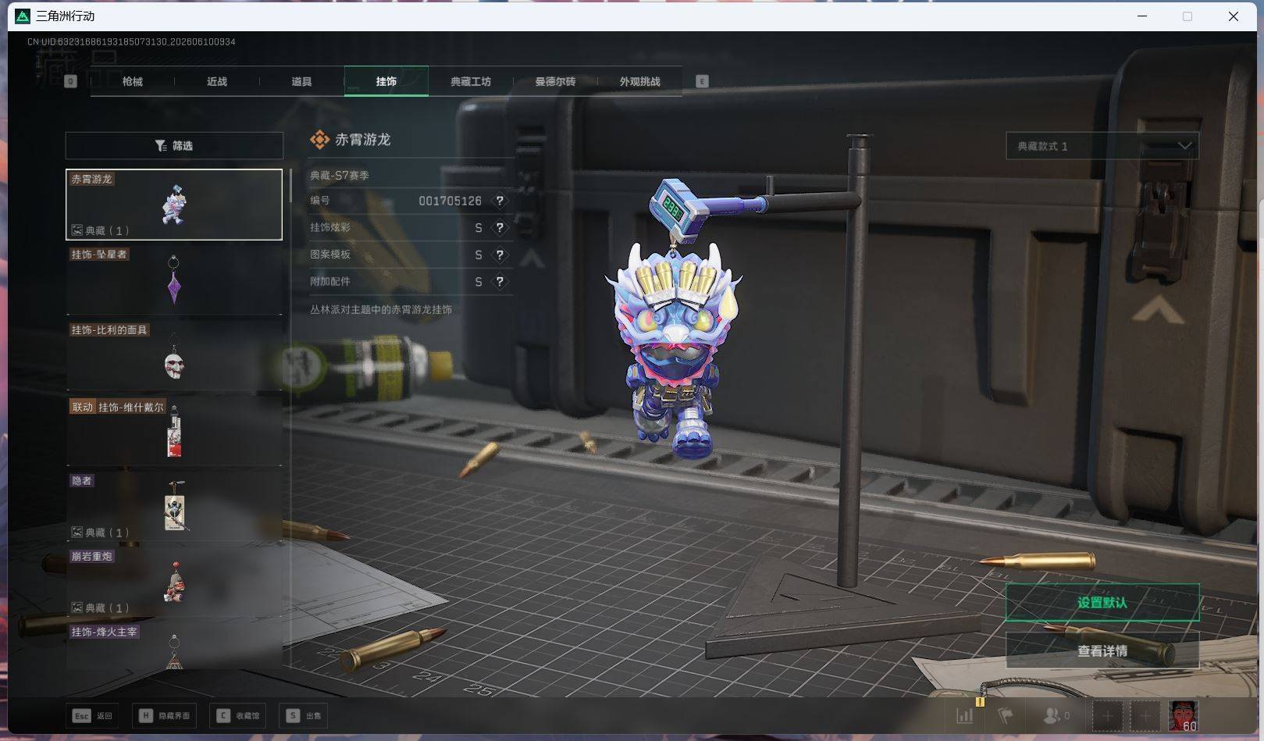Viewport: 1264px width, 741px height.
Task: Select the 隐者 charm item
Action: (x=174, y=506)
